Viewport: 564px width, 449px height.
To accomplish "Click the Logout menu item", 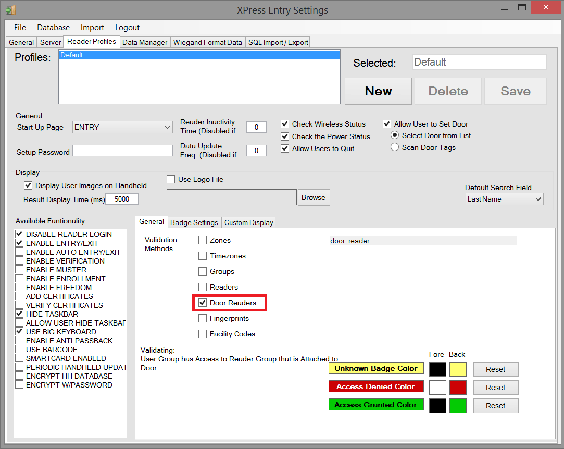I will tap(127, 28).
